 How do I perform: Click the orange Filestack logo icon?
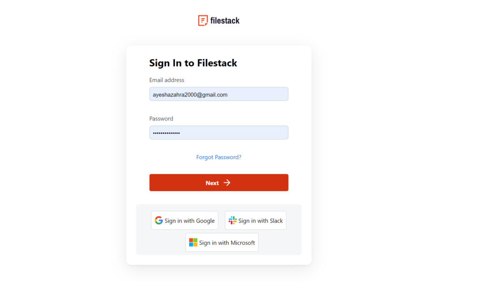[x=203, y=20]
